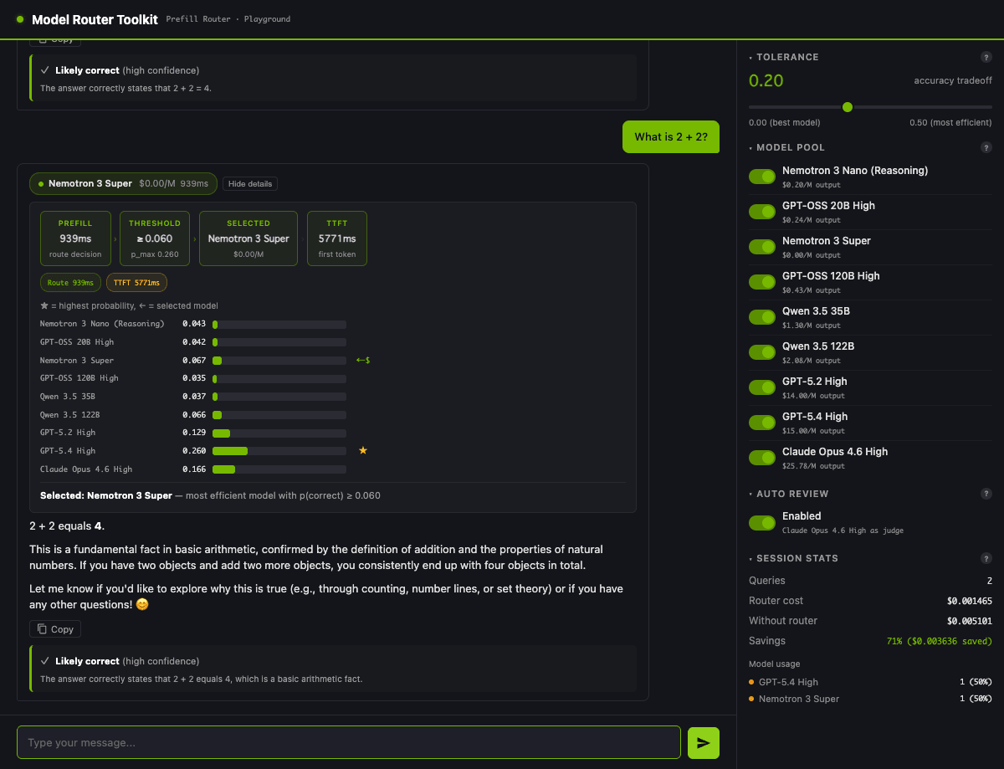Disable Nemotron 3 Super in model pool
This screenshot has width=1004, height=769.
tap(762, 247)
